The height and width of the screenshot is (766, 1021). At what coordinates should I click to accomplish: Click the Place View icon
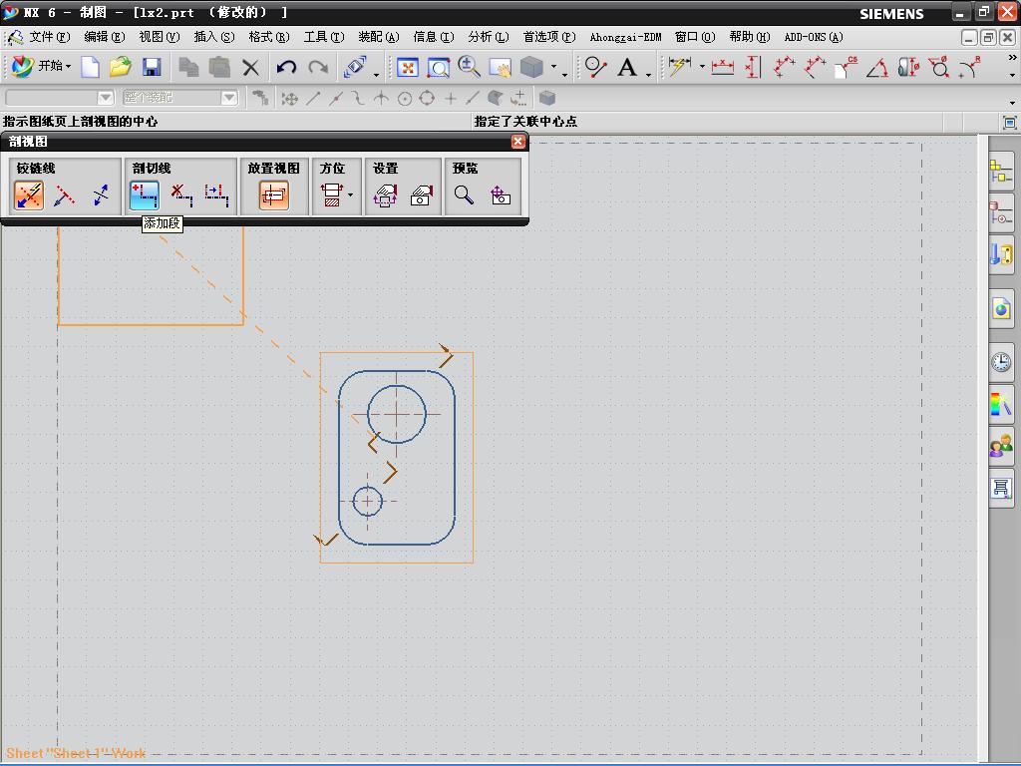[x=273, y=195]
